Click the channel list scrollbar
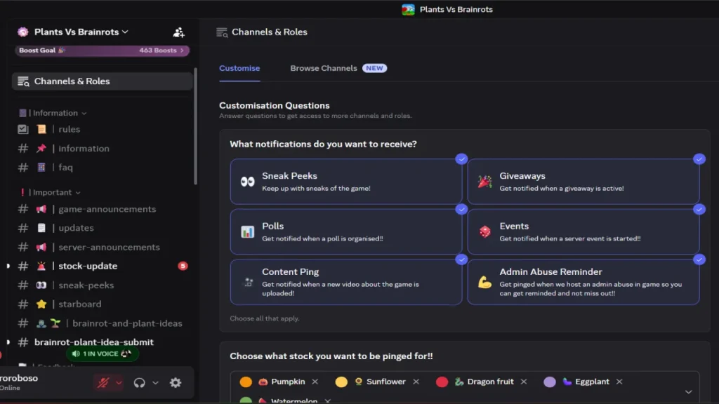The height and width of the screenshot is (404, 719). pos(195,126)
